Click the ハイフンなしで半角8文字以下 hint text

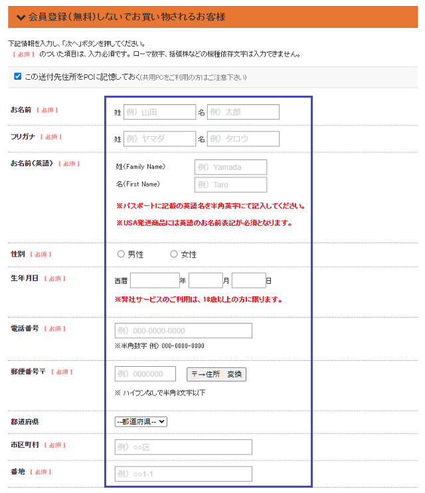click(x=160, y=393)
